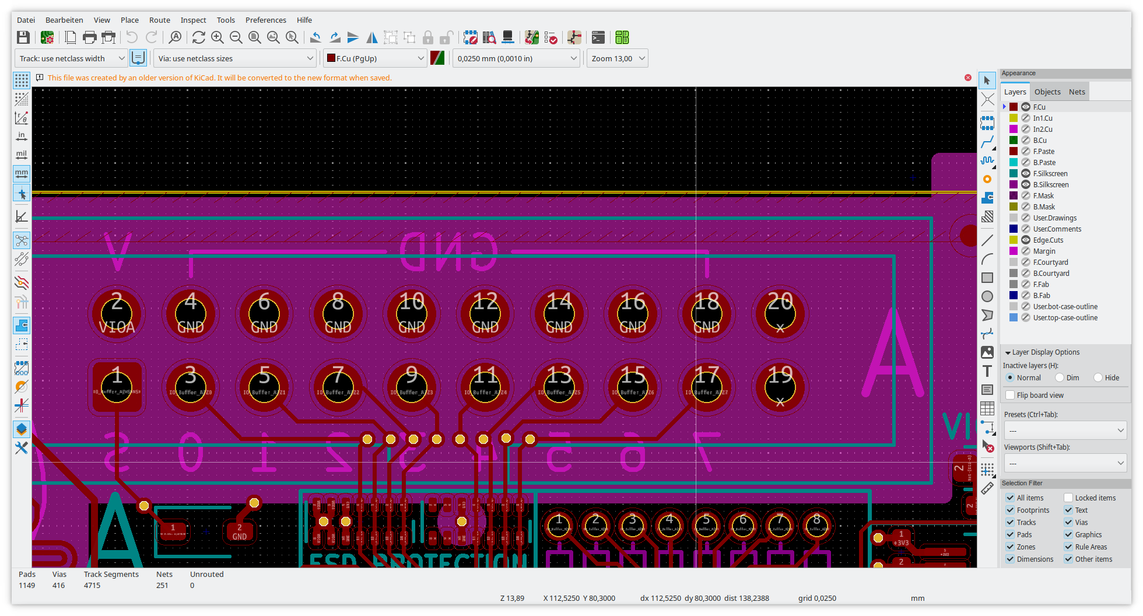Image resolution: width=1143 pixels, height=616 pixels.
Task: Select the Add Table tool
Action: click(x=987, y=408)
